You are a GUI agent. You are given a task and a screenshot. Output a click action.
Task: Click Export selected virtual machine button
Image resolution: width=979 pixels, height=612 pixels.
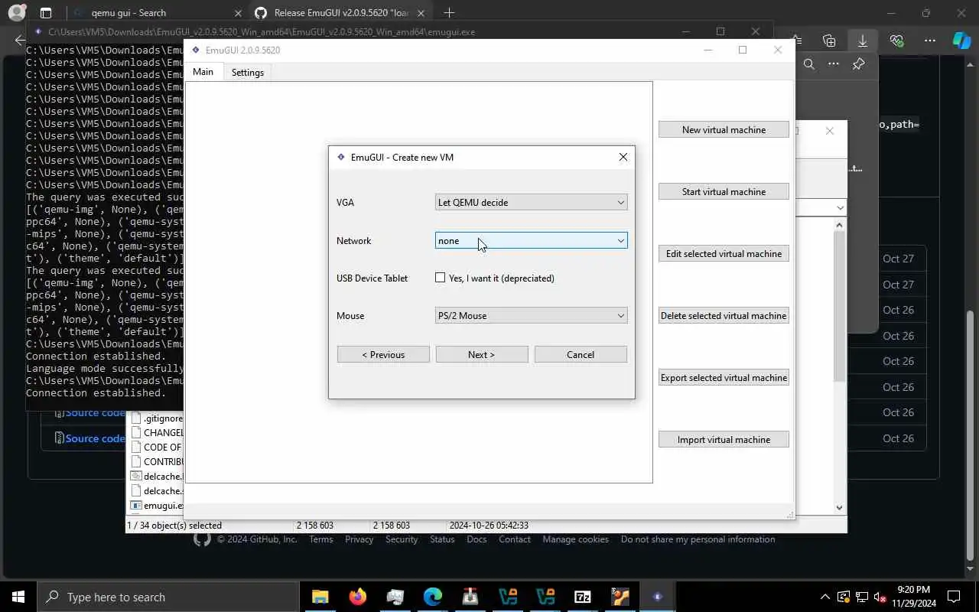tap(724, 377)
